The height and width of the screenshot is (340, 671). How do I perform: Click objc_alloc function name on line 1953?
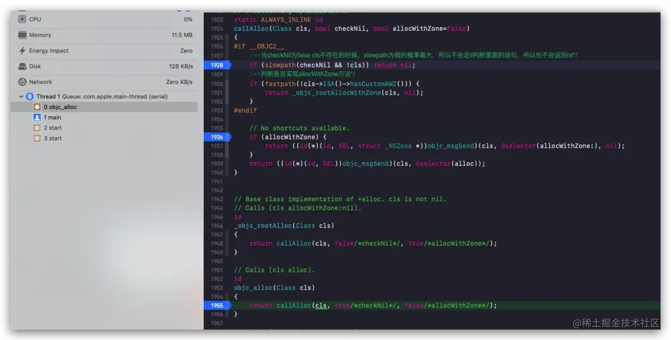[253, 288]
